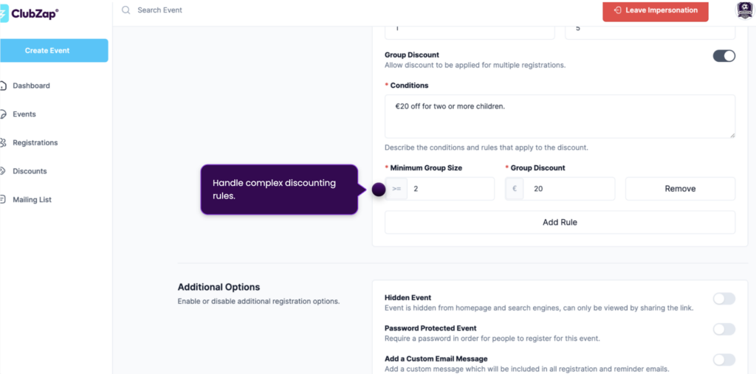The width and height of the screenshot is (756, 374).
Task: Enable the Hidden Event toggle
Action: coord(724,299)
